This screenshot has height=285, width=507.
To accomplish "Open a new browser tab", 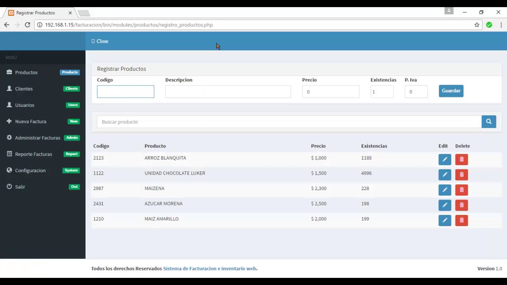I will tap(84, 13).
